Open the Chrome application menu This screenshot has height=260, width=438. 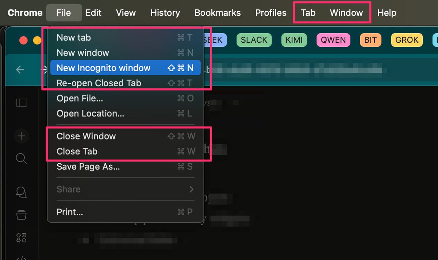pyautogui.click(x=25, y=13)
